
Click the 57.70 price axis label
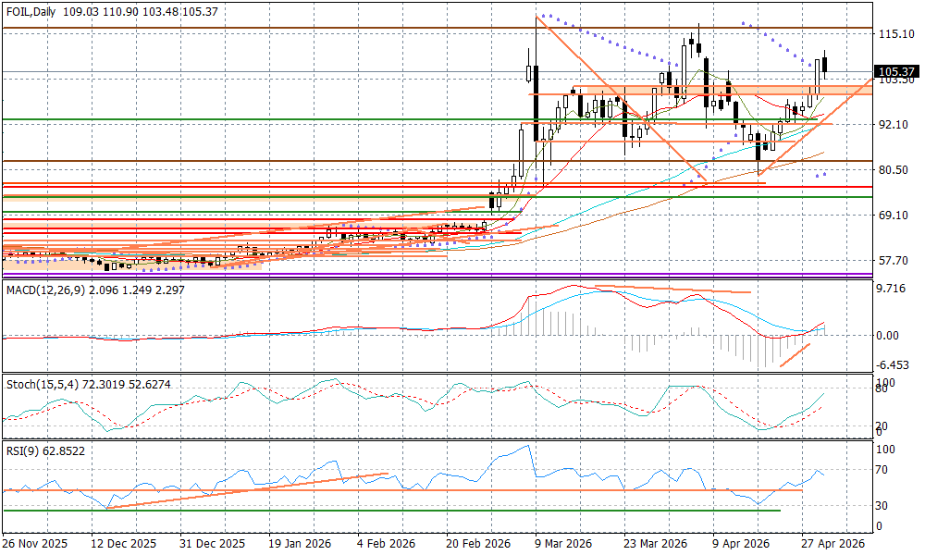pos(894,261)
